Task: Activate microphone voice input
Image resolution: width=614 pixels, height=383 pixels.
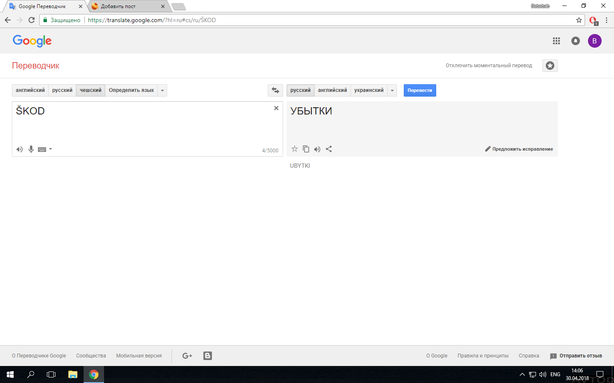Action: click(x=31, y=149)
